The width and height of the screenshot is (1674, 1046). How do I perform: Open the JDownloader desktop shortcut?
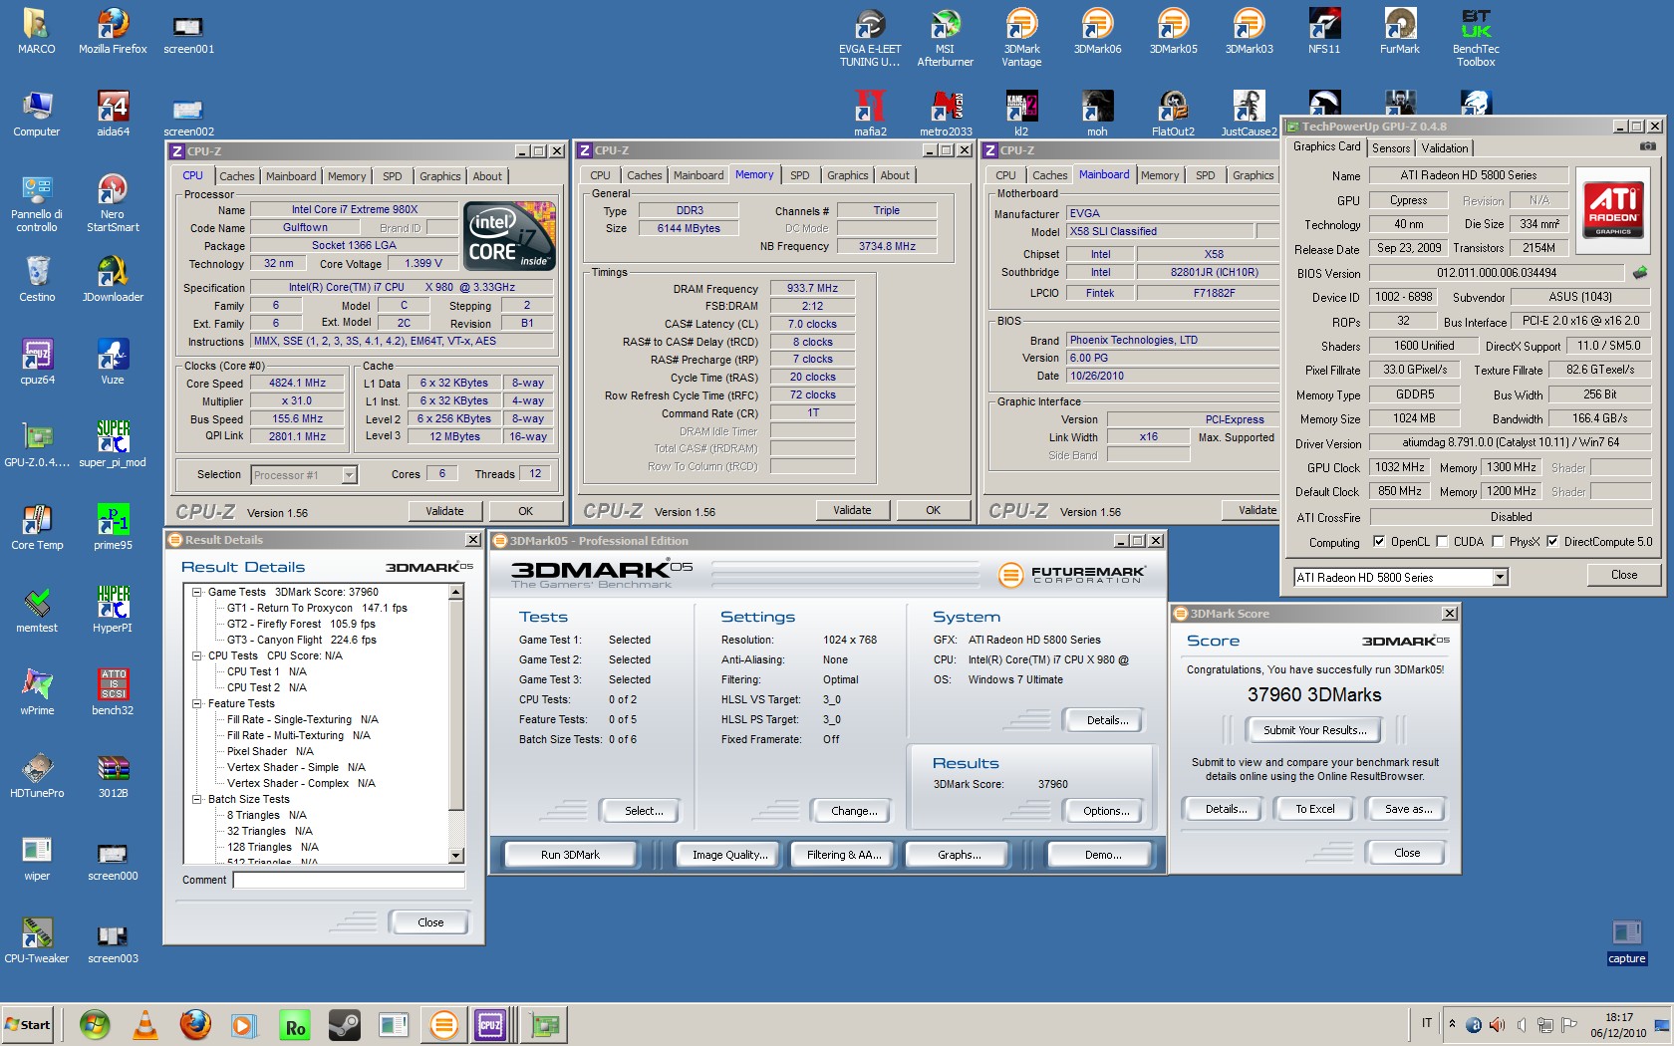coord(113,279)
